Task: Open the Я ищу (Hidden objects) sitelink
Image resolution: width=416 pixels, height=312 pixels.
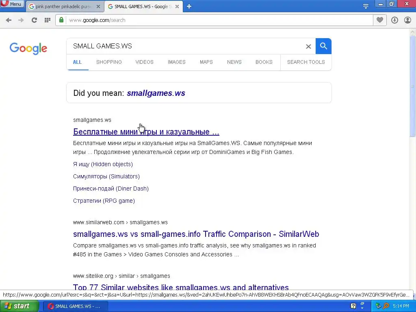Action: point(103,164)
